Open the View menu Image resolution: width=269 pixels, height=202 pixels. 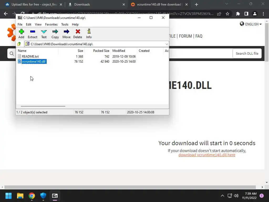pyautogui.click(x=38, y=24)
